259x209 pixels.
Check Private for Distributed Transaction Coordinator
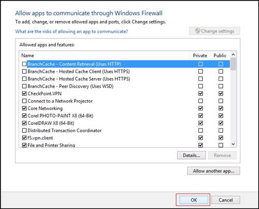pos(200,130)
